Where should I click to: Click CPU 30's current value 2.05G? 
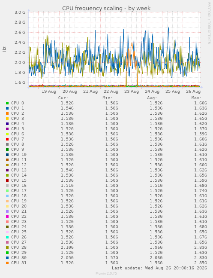67,258
